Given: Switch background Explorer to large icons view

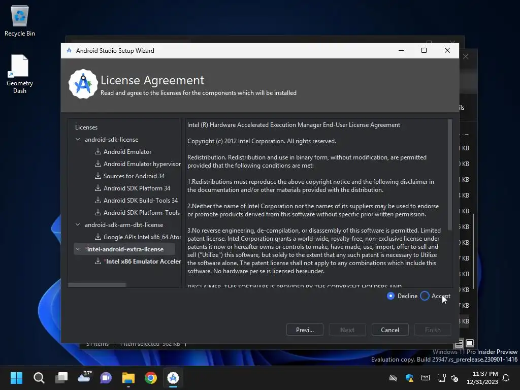Looking at the screenshot, I should pos(470,343).
